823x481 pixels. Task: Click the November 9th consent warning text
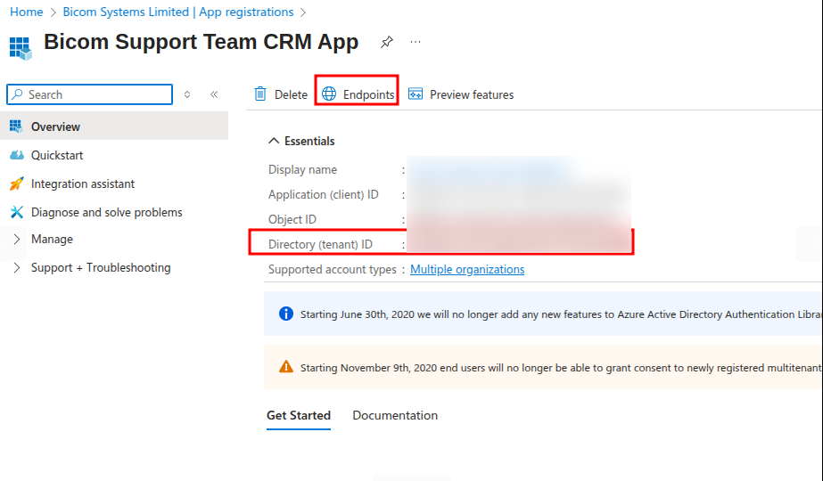[561, 368]
